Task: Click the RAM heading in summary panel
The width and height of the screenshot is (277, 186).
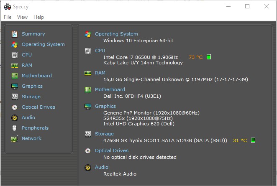Action: [100, 73]
